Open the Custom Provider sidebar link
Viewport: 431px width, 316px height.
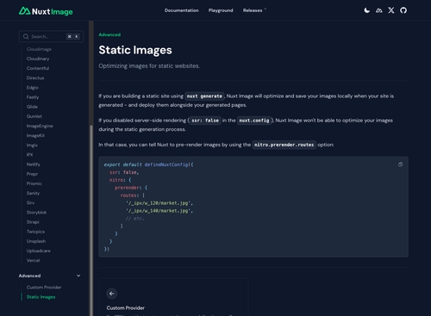coord(44,287)
